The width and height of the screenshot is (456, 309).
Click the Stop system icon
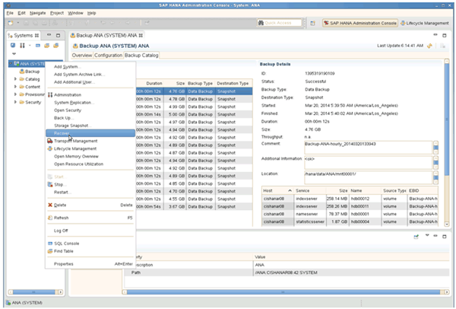click(49, 184)
